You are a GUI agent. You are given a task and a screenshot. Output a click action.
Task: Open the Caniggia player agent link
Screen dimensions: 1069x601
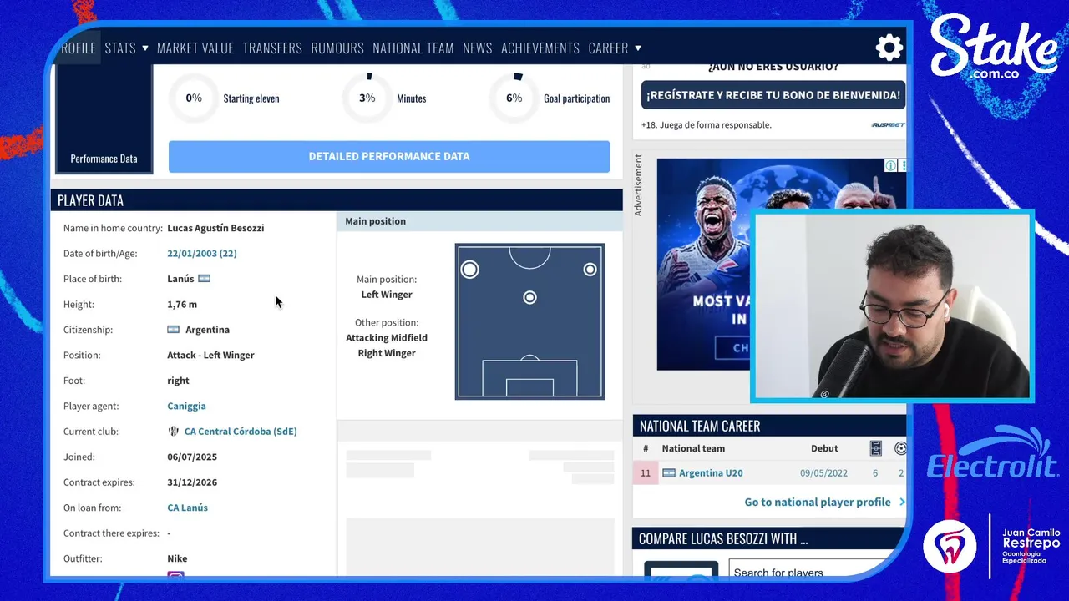(186, 407)
